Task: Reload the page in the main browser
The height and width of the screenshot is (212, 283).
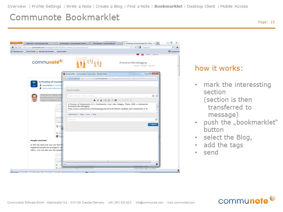Action: [136, 47]
